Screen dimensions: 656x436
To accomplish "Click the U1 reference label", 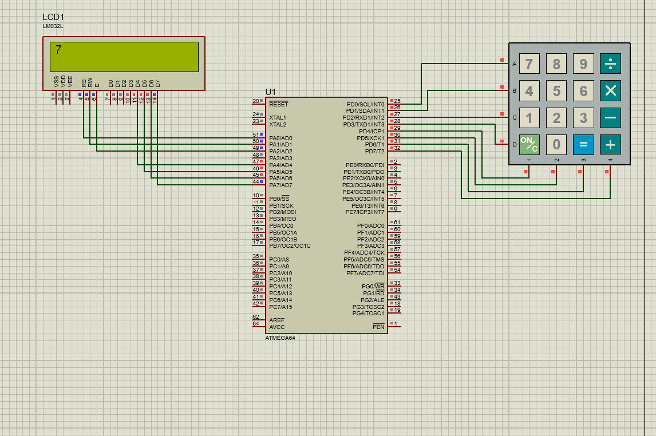I will [x=270, y=92].
